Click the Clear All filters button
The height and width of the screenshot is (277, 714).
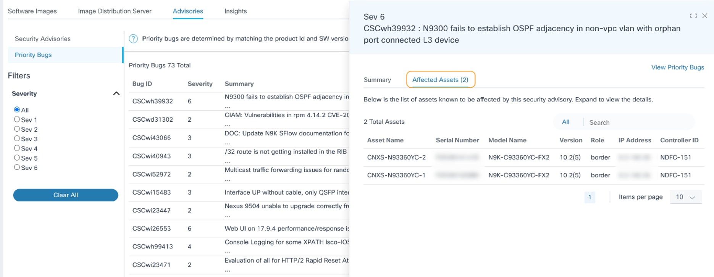pyautogui.click(x=66, y=195)
